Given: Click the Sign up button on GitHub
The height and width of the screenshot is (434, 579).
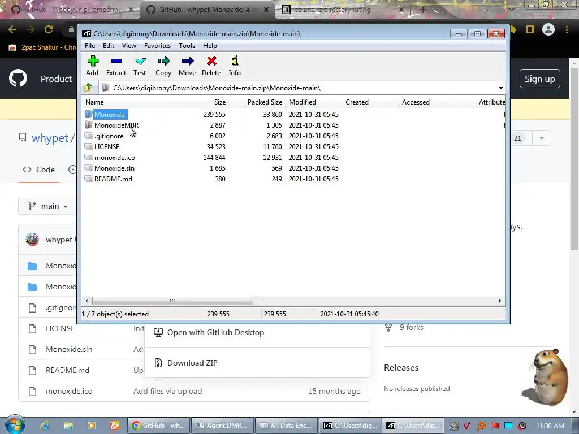Looking at the screenshot, I should coord(540,79).
